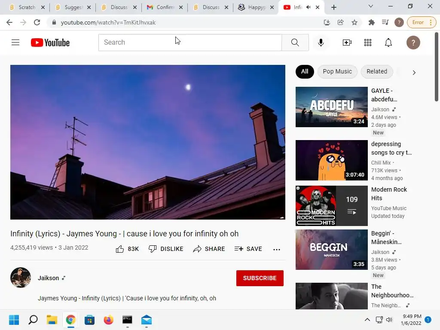Open File Explorer from taskbar
This screenshot has width=440, height=330.
tap(52, 320)
